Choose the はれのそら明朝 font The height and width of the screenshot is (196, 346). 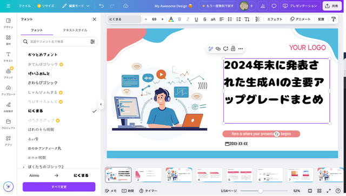41,130
